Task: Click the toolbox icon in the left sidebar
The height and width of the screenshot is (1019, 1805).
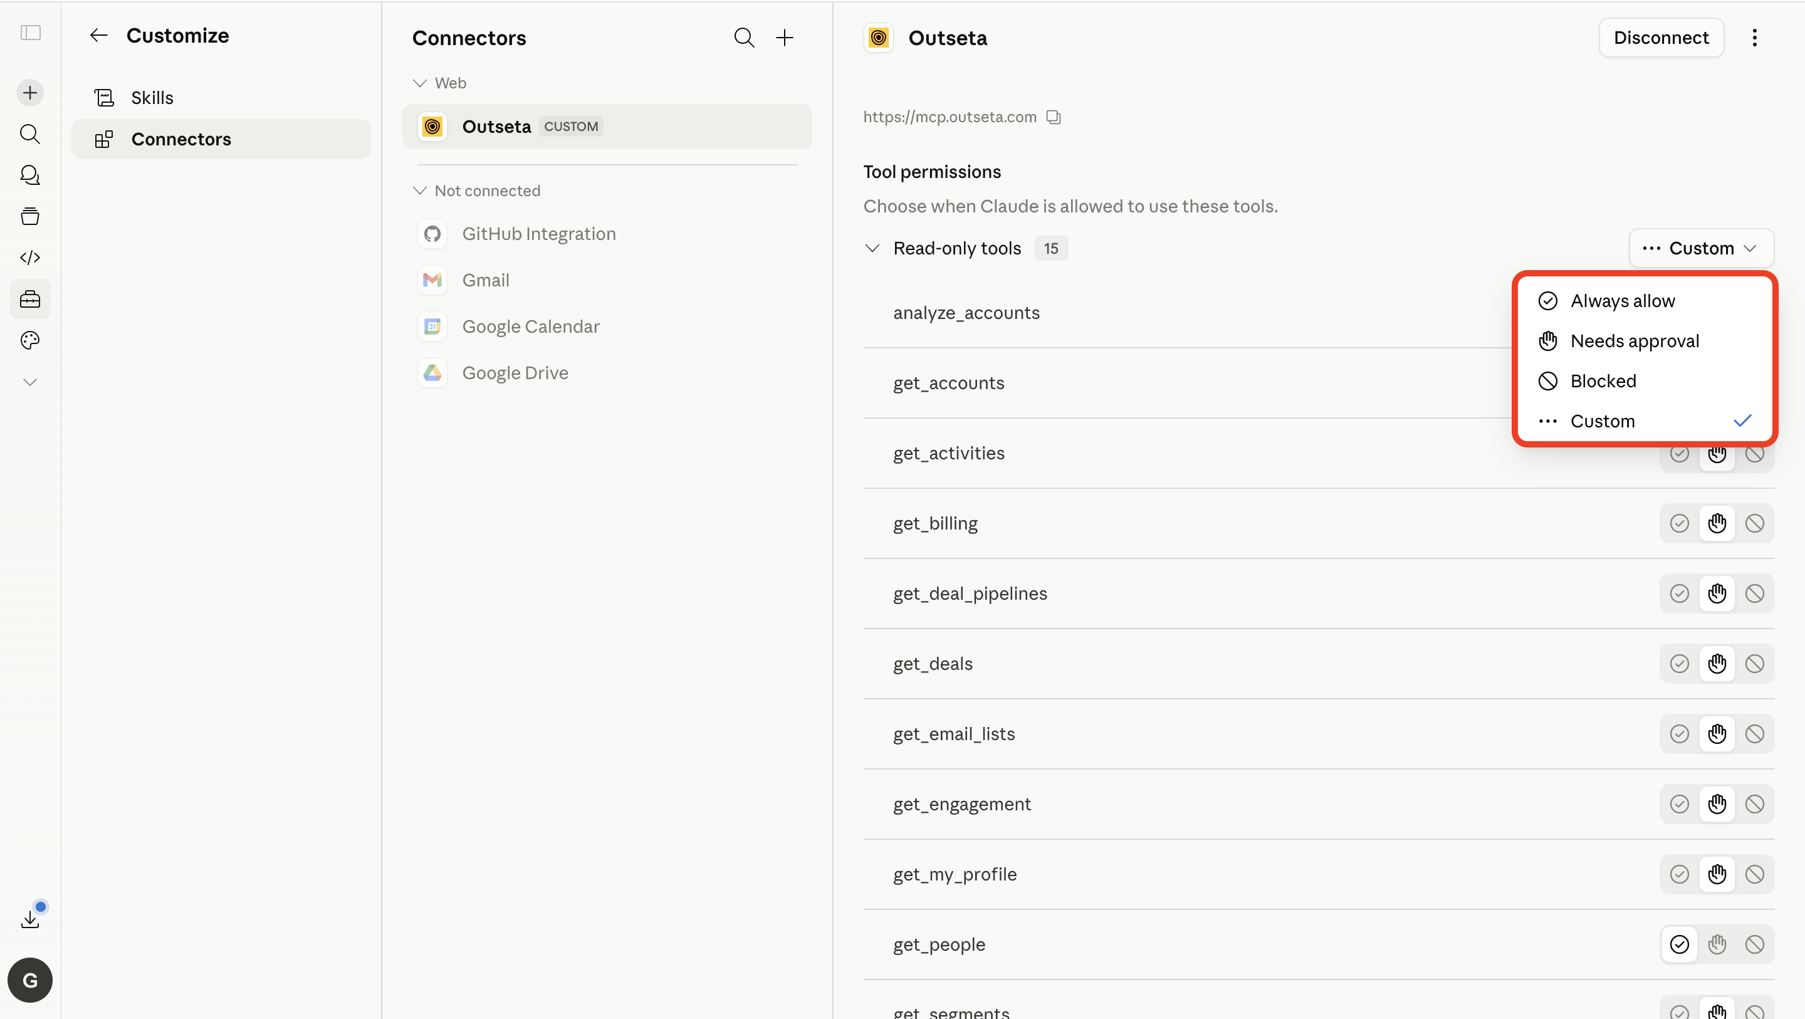Action: pos(30,300)
